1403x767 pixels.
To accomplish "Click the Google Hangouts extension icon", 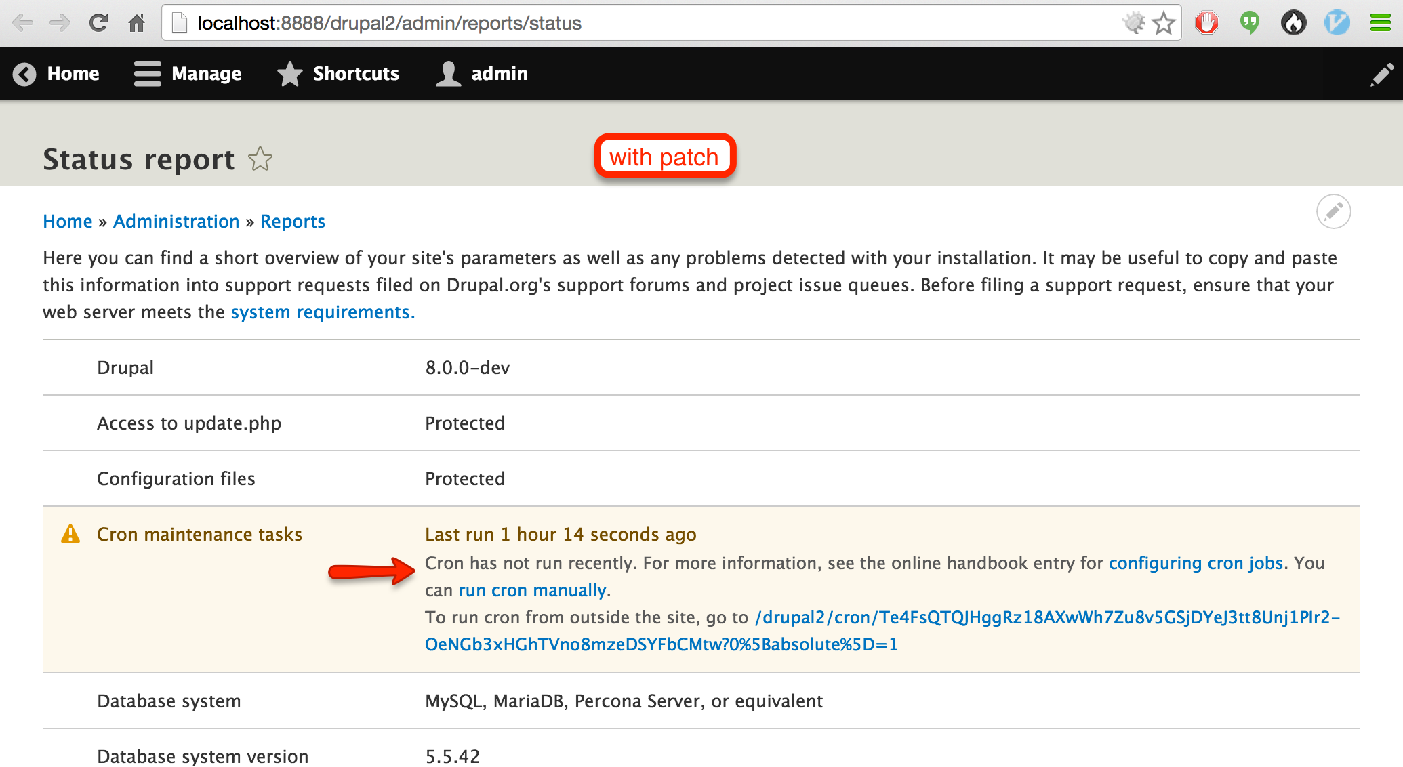I will [x=1249, y=22].
